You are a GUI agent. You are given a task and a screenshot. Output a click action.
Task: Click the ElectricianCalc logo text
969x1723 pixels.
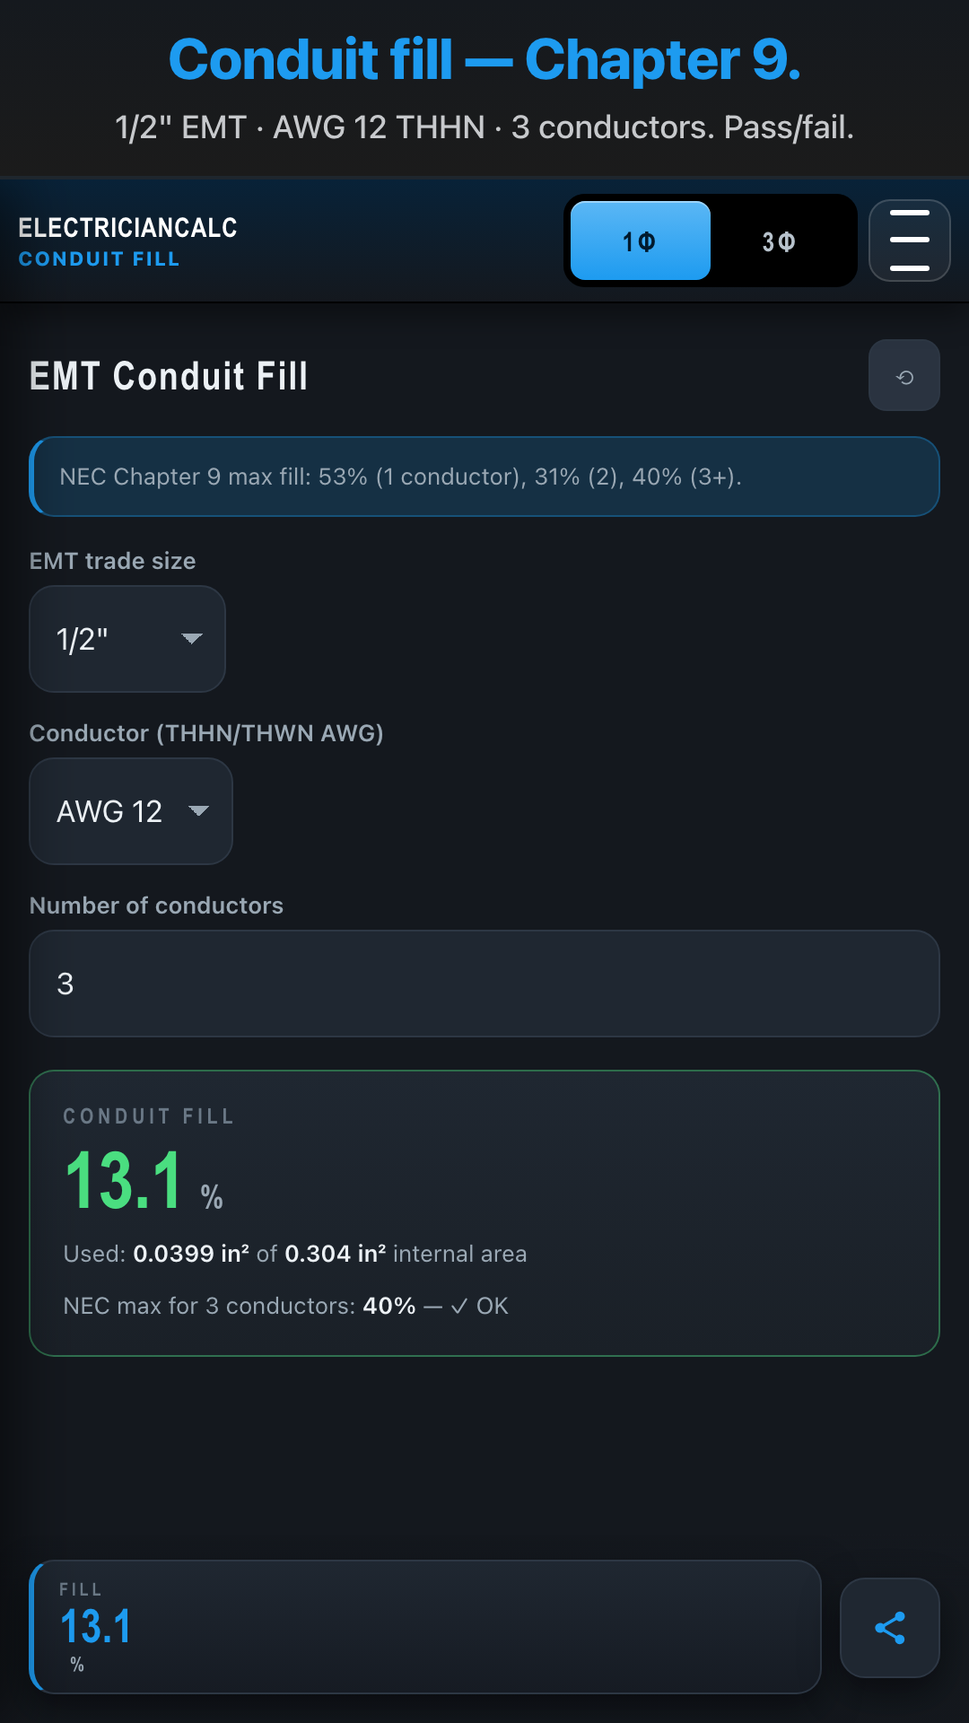128,228
